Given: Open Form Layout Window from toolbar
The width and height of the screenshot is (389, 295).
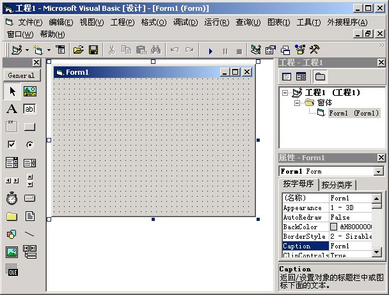Looking at the screenshot, I should pos(285,50).
